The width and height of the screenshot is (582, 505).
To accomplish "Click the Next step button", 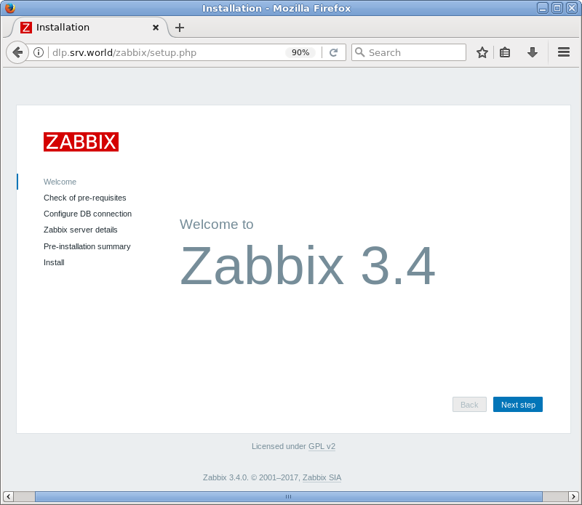I will tap(518, 405).
